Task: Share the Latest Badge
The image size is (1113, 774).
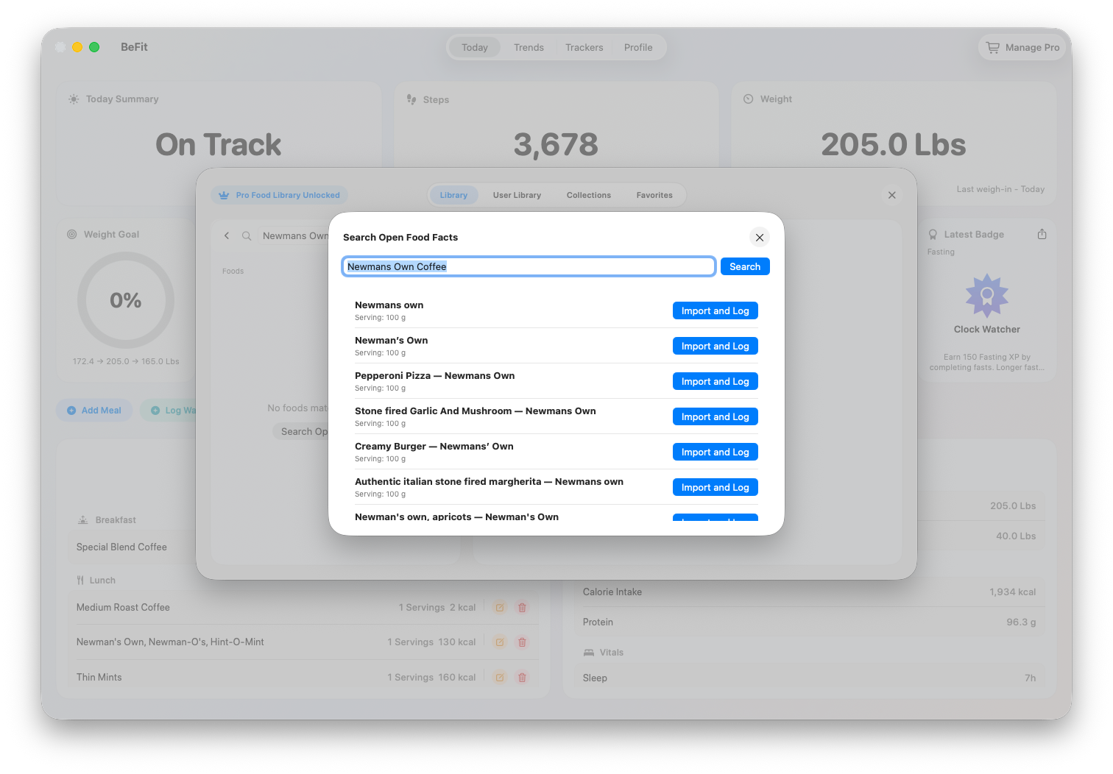Action: [1042, 234]
